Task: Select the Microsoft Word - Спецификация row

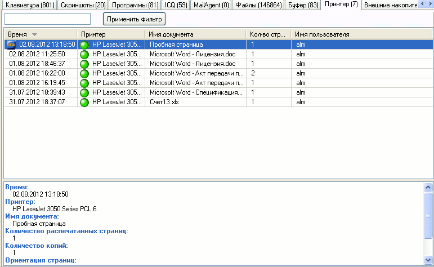Action: point(196,92)
